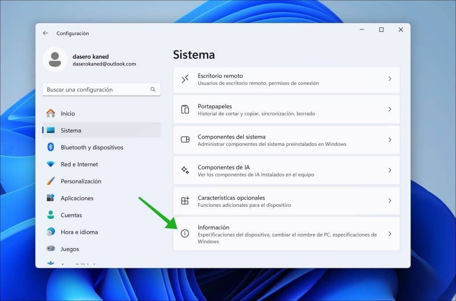Open Componentes de IA page

click(x=286, y=170)
